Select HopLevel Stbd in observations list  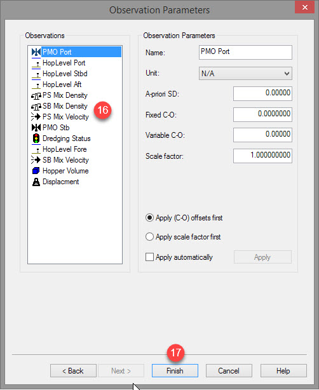[65, 74]
